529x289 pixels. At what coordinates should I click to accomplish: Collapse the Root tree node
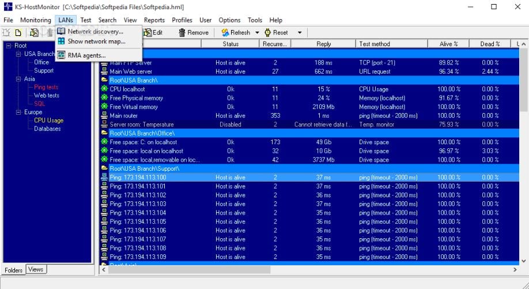click(9, 46)
